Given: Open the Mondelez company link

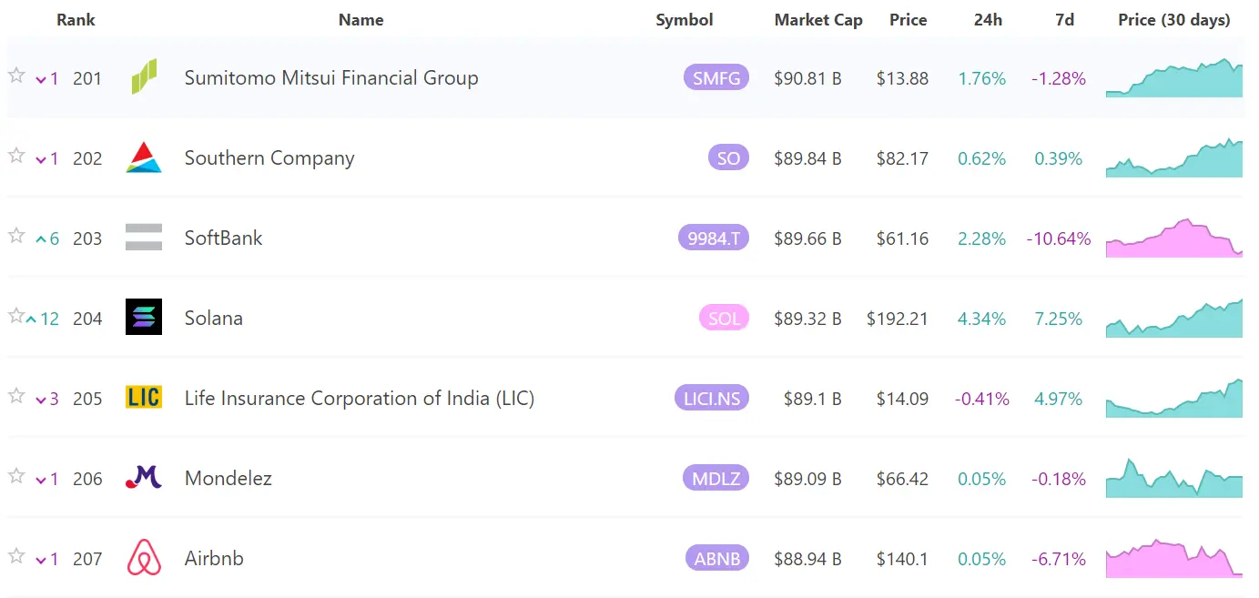Looking at the screenshot, I should 228,479.
